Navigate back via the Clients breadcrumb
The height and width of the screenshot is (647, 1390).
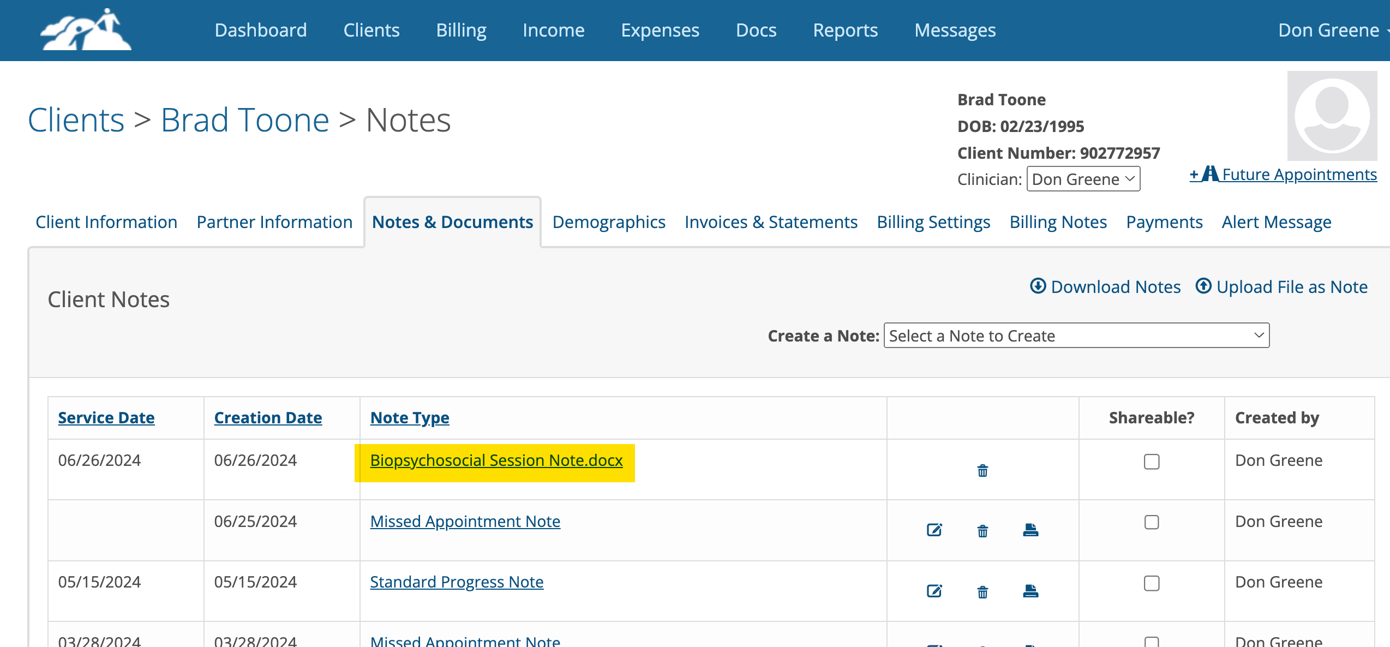point(75,119)
